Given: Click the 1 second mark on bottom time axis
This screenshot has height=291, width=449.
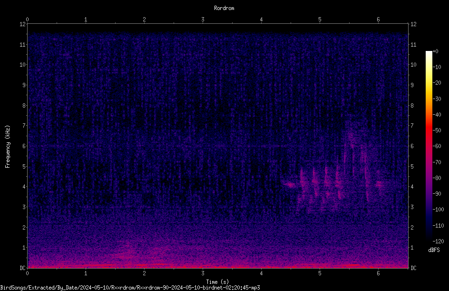Looking at the screenshot, I should [86, 273].
